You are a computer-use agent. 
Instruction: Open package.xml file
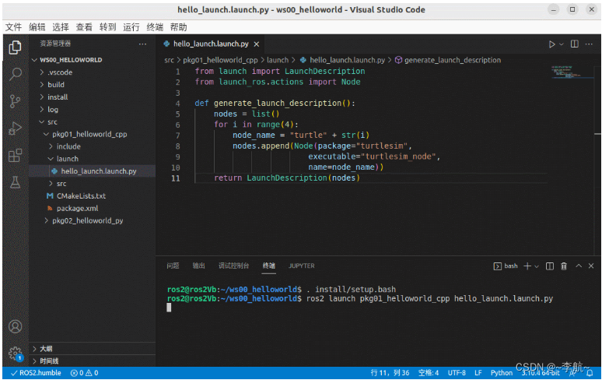(x=92, y=208)
